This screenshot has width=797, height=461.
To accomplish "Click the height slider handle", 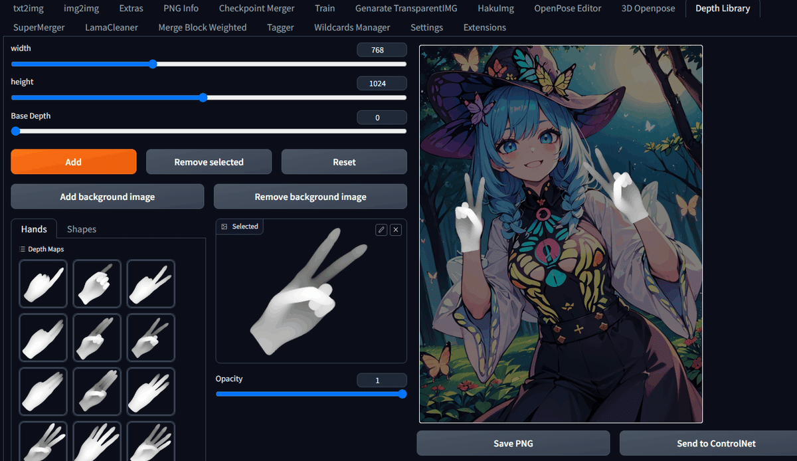I will [203, 98].
